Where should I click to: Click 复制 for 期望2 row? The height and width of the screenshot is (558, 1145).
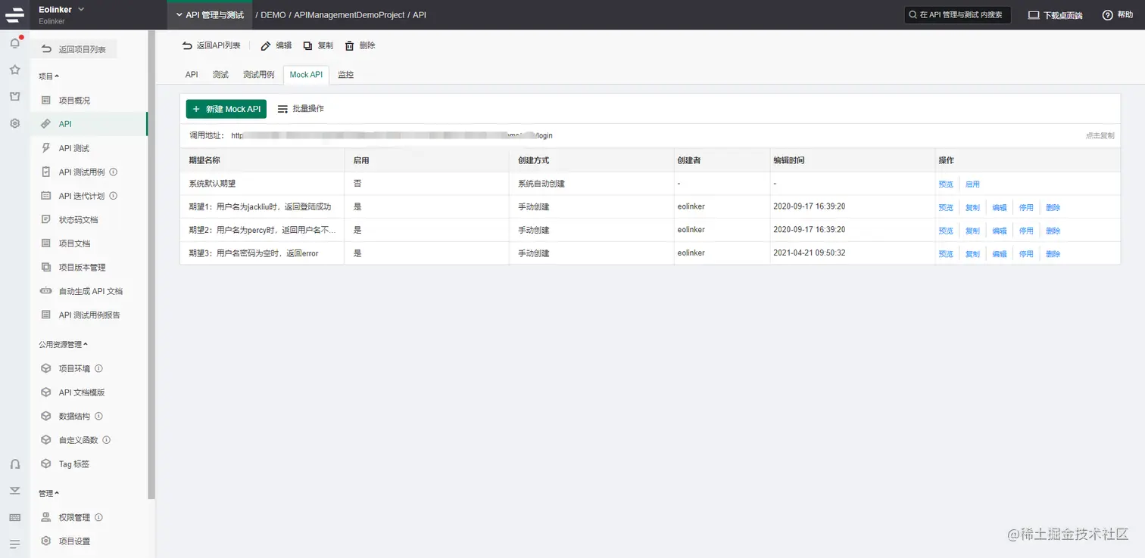(972, 231)
